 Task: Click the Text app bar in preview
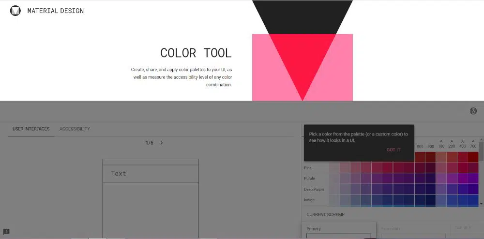pyautogui.click(x=151, y=174)
